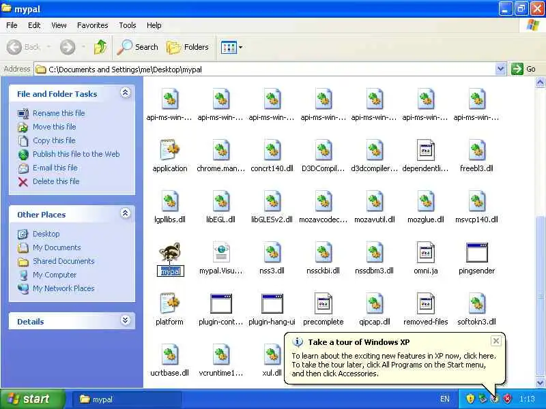Select the plugin-hang-ui executable icon
This screenshot has height=409, width=546.
(x=272, y=303)
